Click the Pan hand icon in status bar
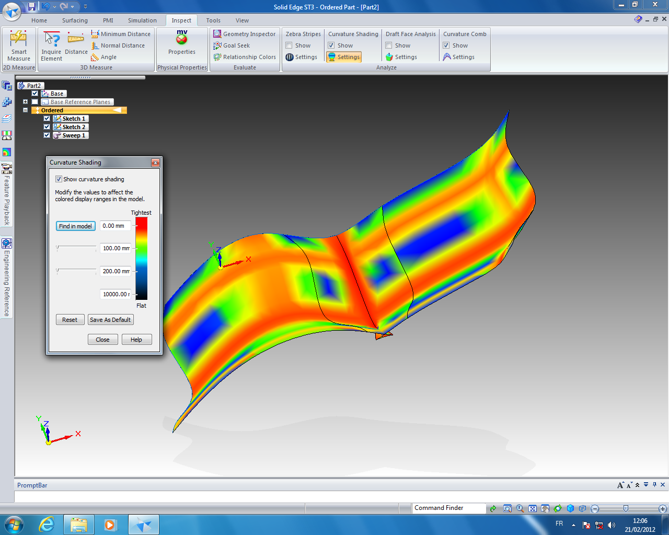 [x=545, y=508]
